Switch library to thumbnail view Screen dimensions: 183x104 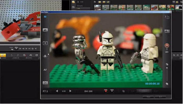point(177,2)
